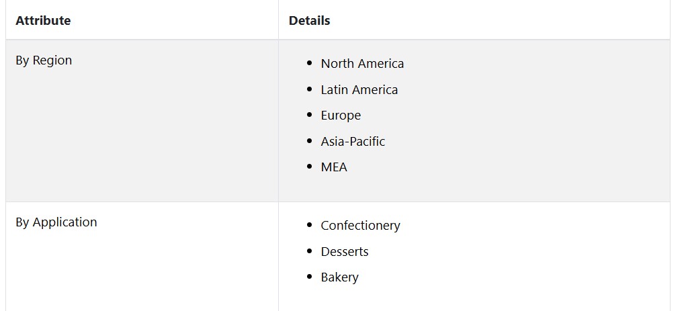Click the bullet beside Desserts
Screen dimensions: 688x311
(x=310, y=251)
